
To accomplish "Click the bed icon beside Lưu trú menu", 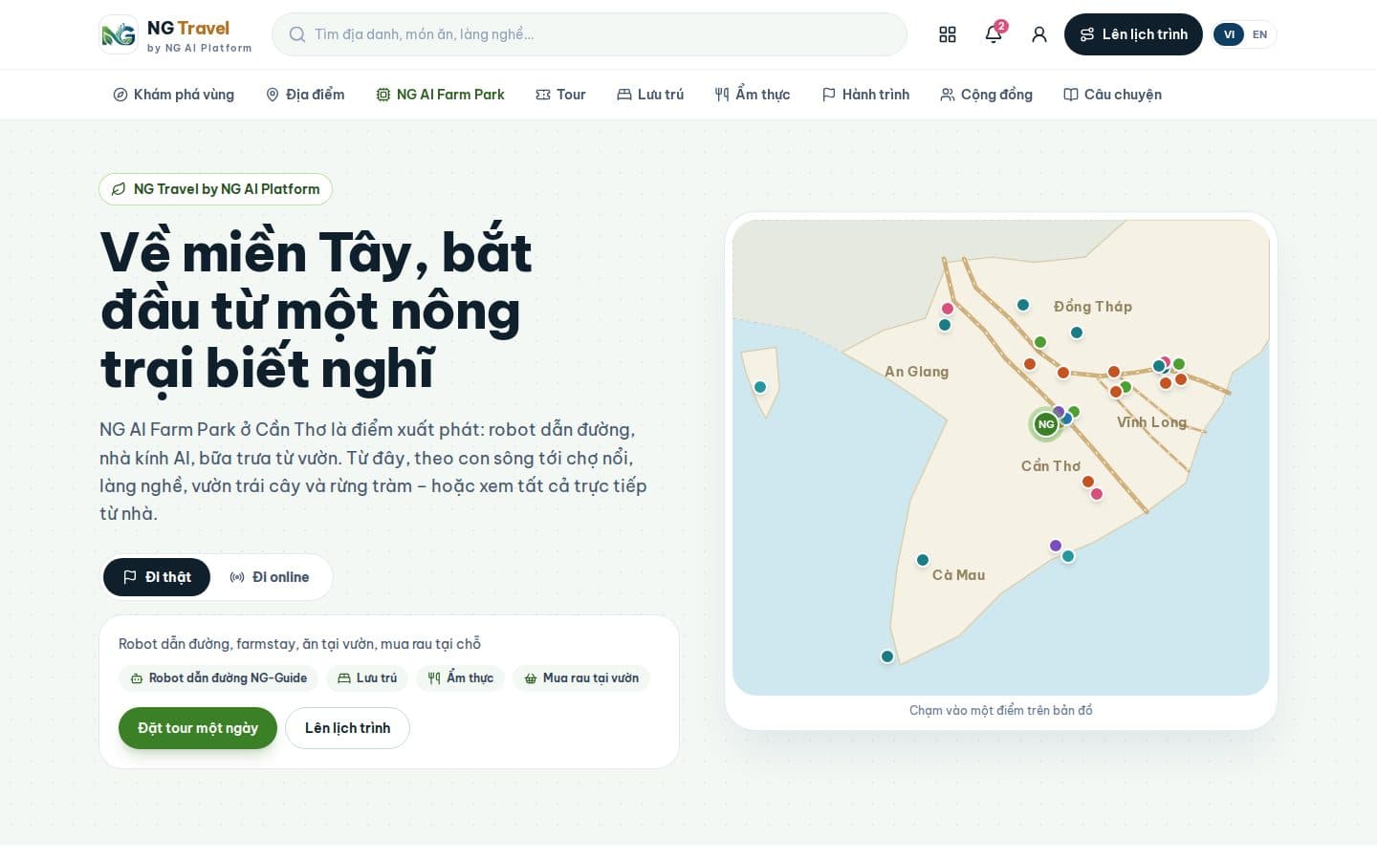I will pos(624,95).
